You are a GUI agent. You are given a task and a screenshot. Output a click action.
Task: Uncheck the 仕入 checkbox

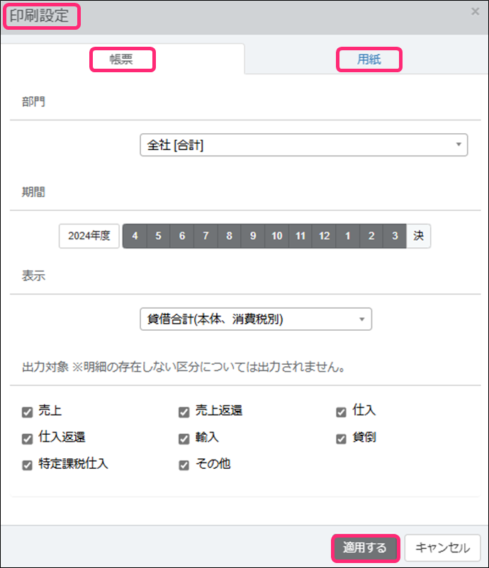click(x=341, y=412)
